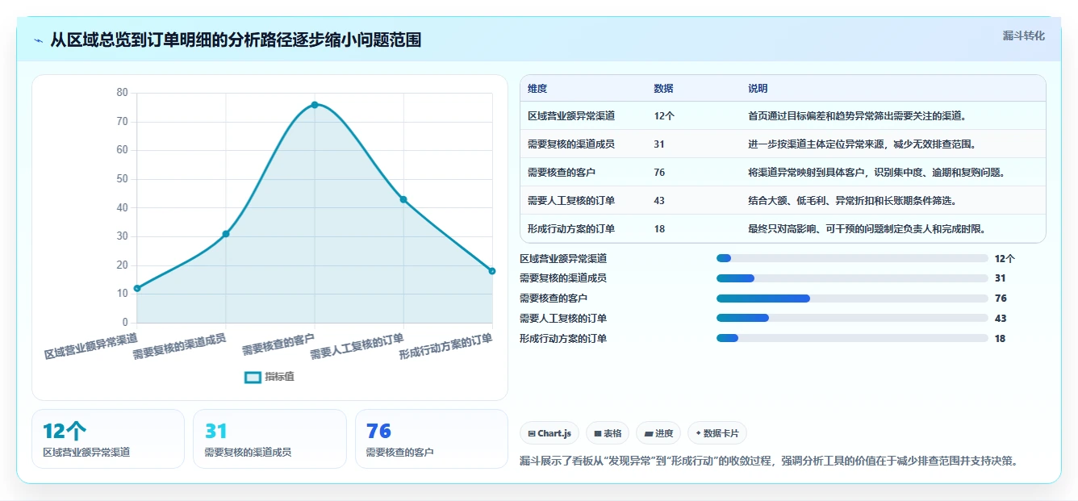Click the 数据 column header in the table
The height and width of the screenshot is (501, 1078).
[664, 89]
